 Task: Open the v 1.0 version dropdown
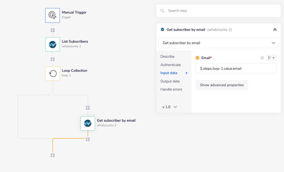(x=170, y=107)
